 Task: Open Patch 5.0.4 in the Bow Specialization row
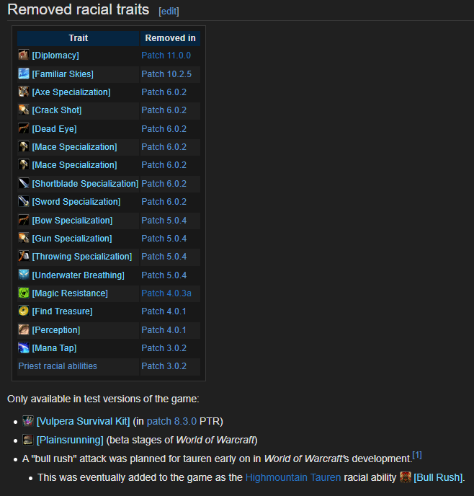point(164,220)
